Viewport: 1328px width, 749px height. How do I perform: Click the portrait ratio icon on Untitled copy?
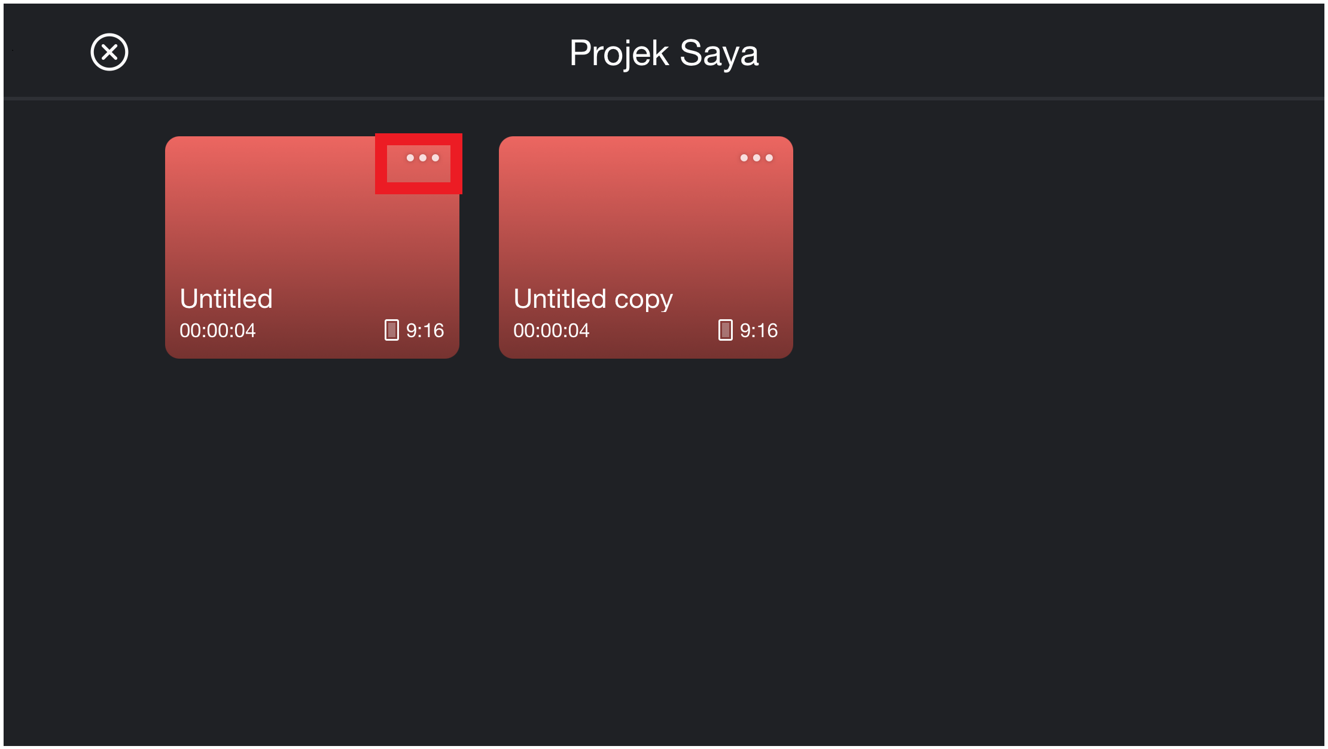coord(726,330)
